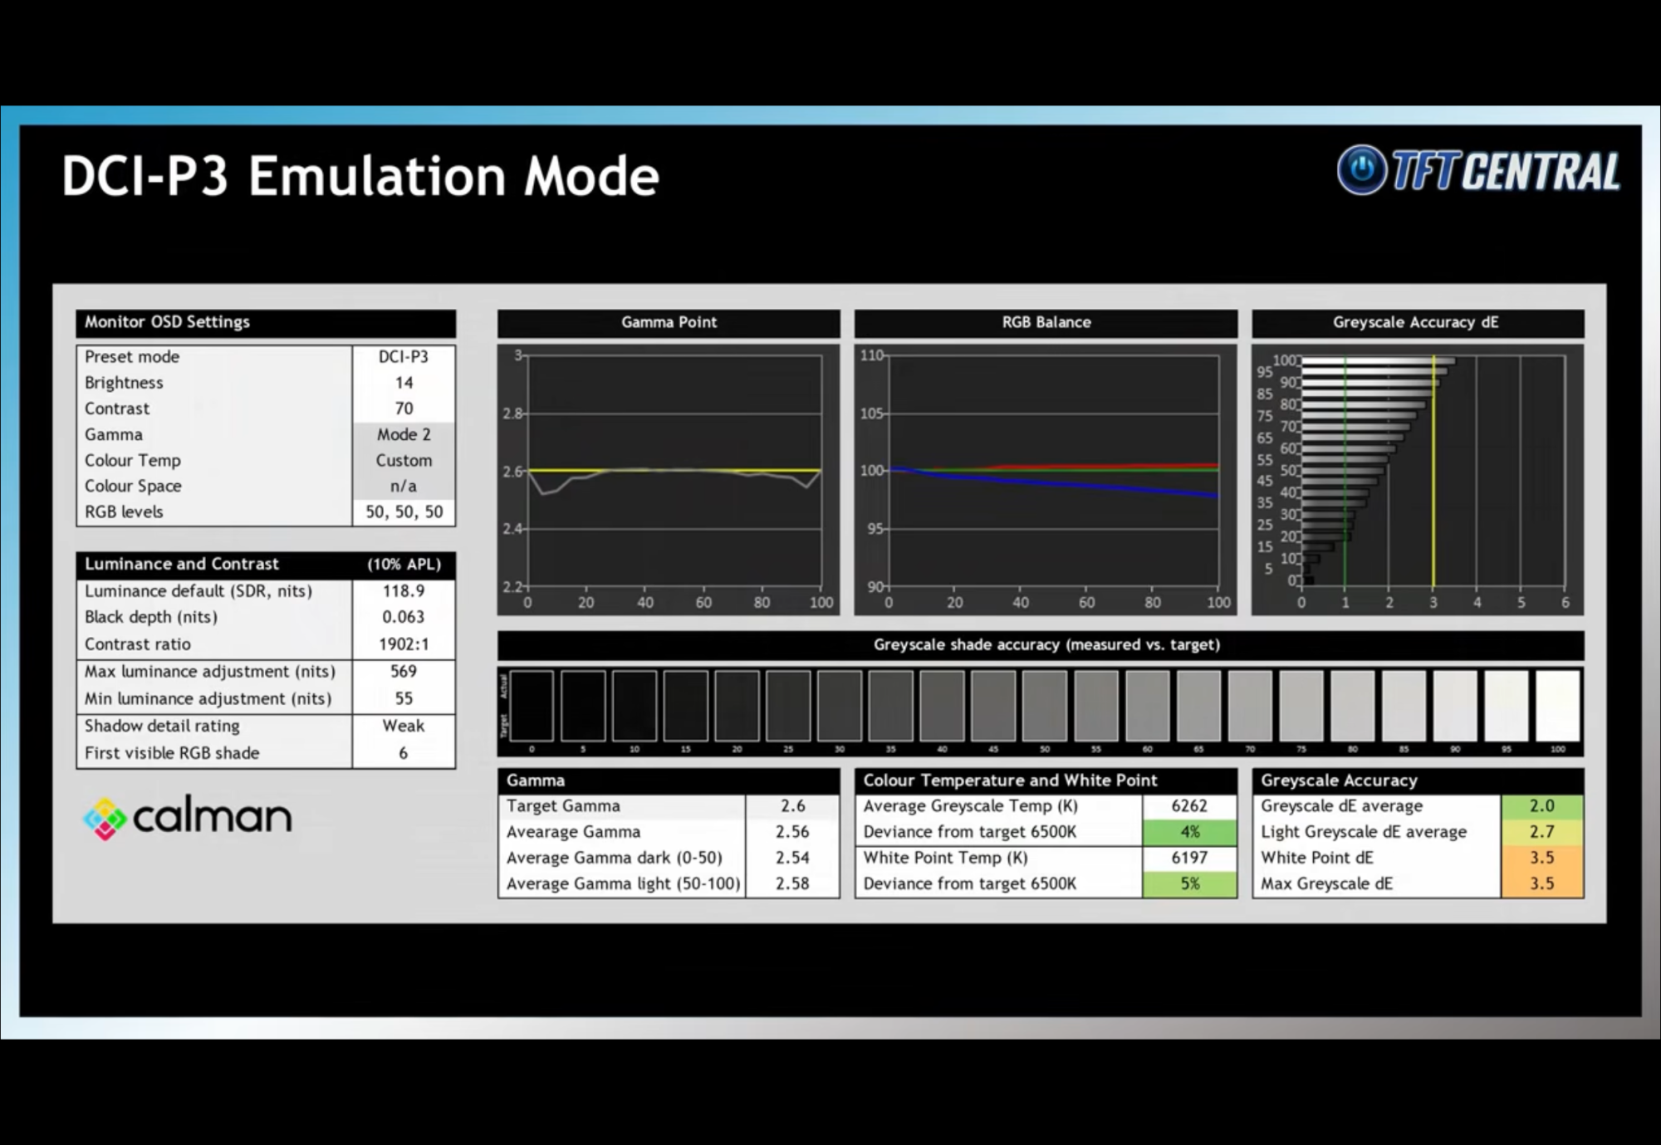Viewport: 1661px width, 1145px height.
Task: Click the contrast ratio 1902:1 value
Action: pyautogui.click(x=404, y=644)
